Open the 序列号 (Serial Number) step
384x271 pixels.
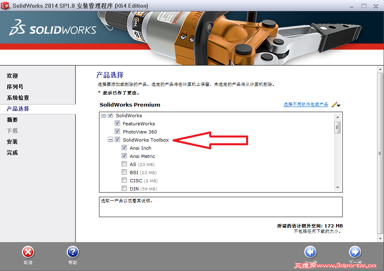15,87
